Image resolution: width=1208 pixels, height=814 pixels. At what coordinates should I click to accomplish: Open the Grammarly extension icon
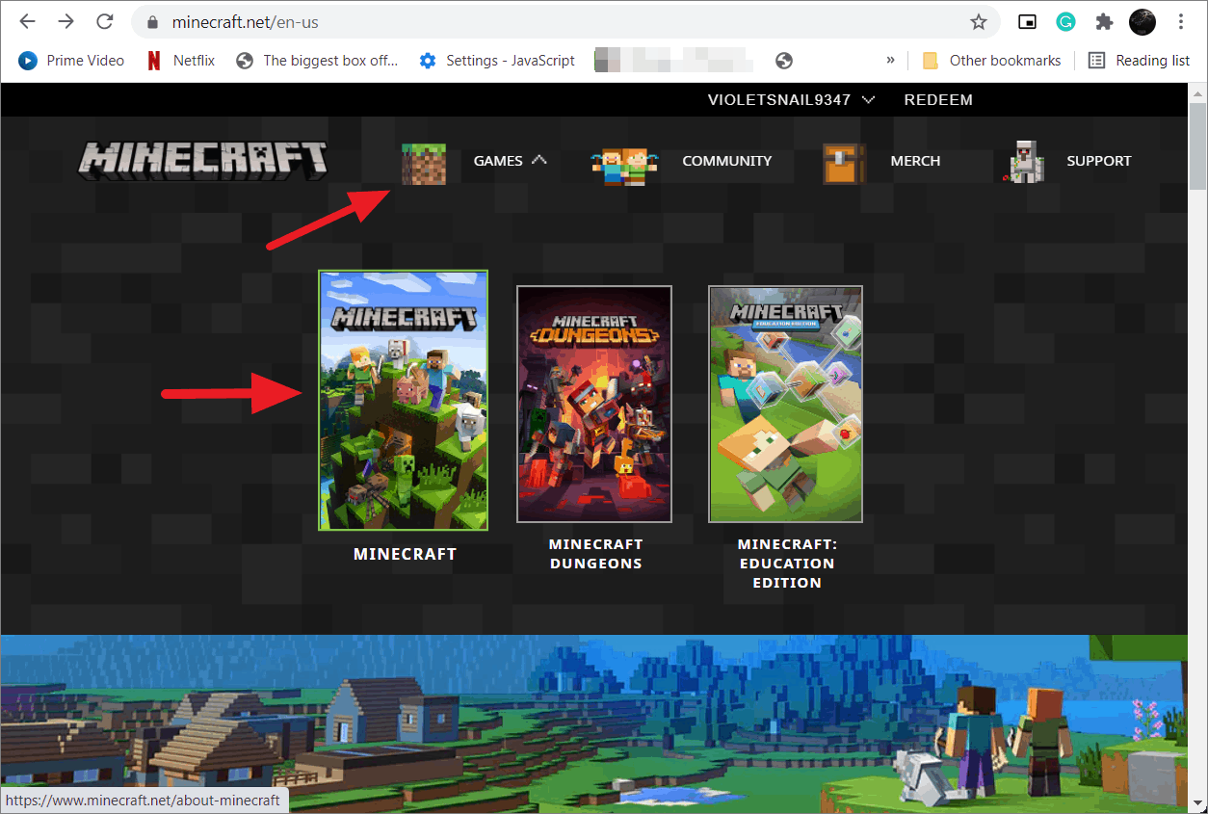click(1065, 21)
